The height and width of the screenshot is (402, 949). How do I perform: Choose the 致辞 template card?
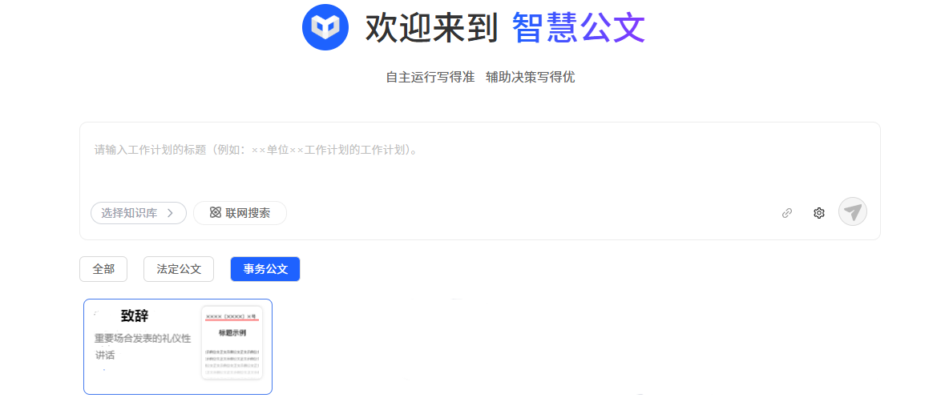coord(178,347)
